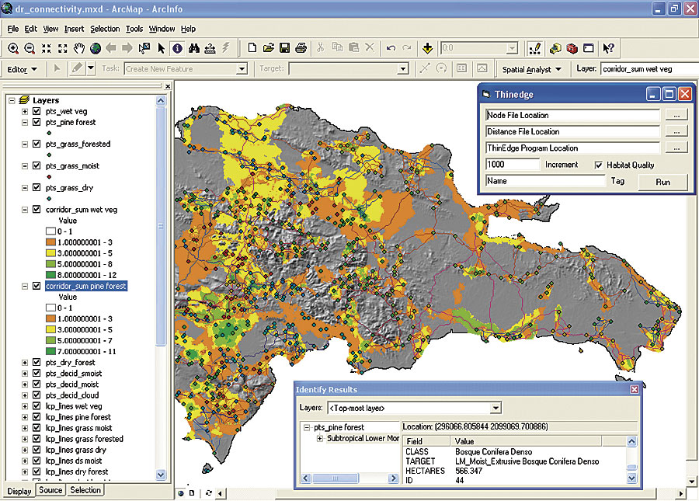
Task: Open the Find binoculars tool
Action: (x=193, y=48)
